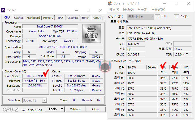Click the Core Speed value 4801.15 MHz

pyautogui.click(x=35, y=76)
